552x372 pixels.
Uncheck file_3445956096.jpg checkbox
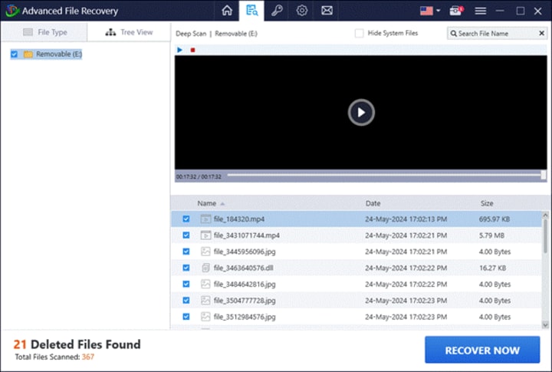click(x=186, y=252)
